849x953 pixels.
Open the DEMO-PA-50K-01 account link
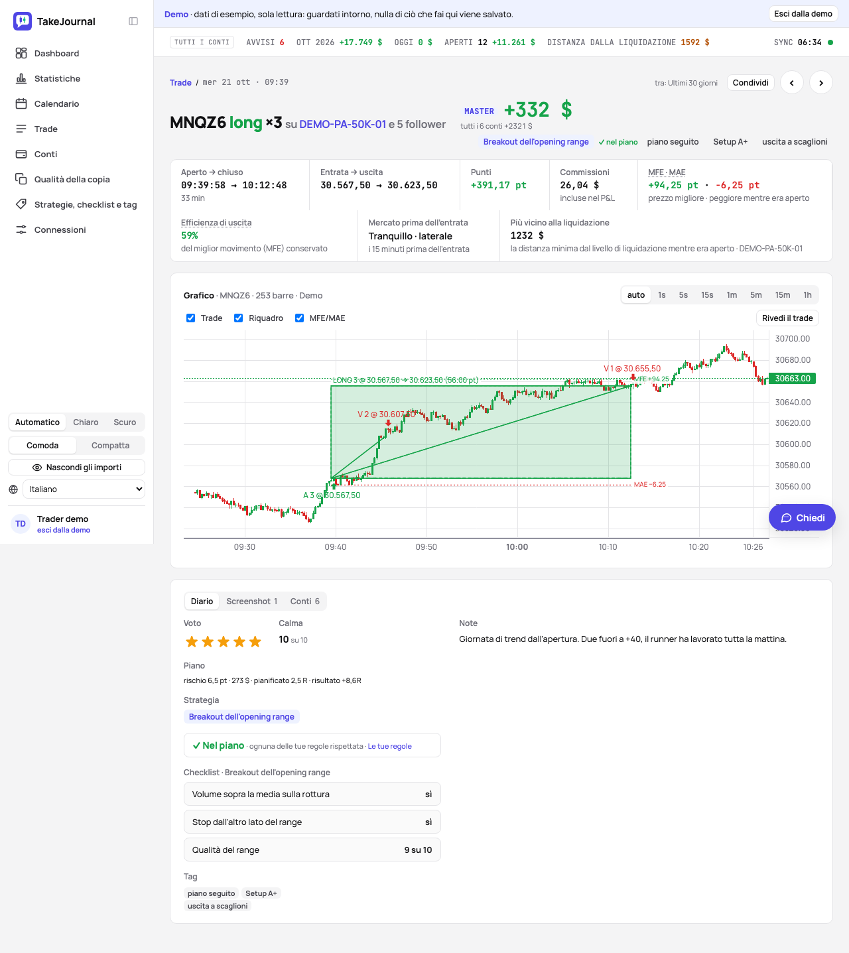[343, 124]
